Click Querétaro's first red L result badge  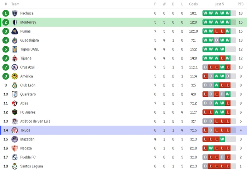pyautogui.click(x=205, y=94)
